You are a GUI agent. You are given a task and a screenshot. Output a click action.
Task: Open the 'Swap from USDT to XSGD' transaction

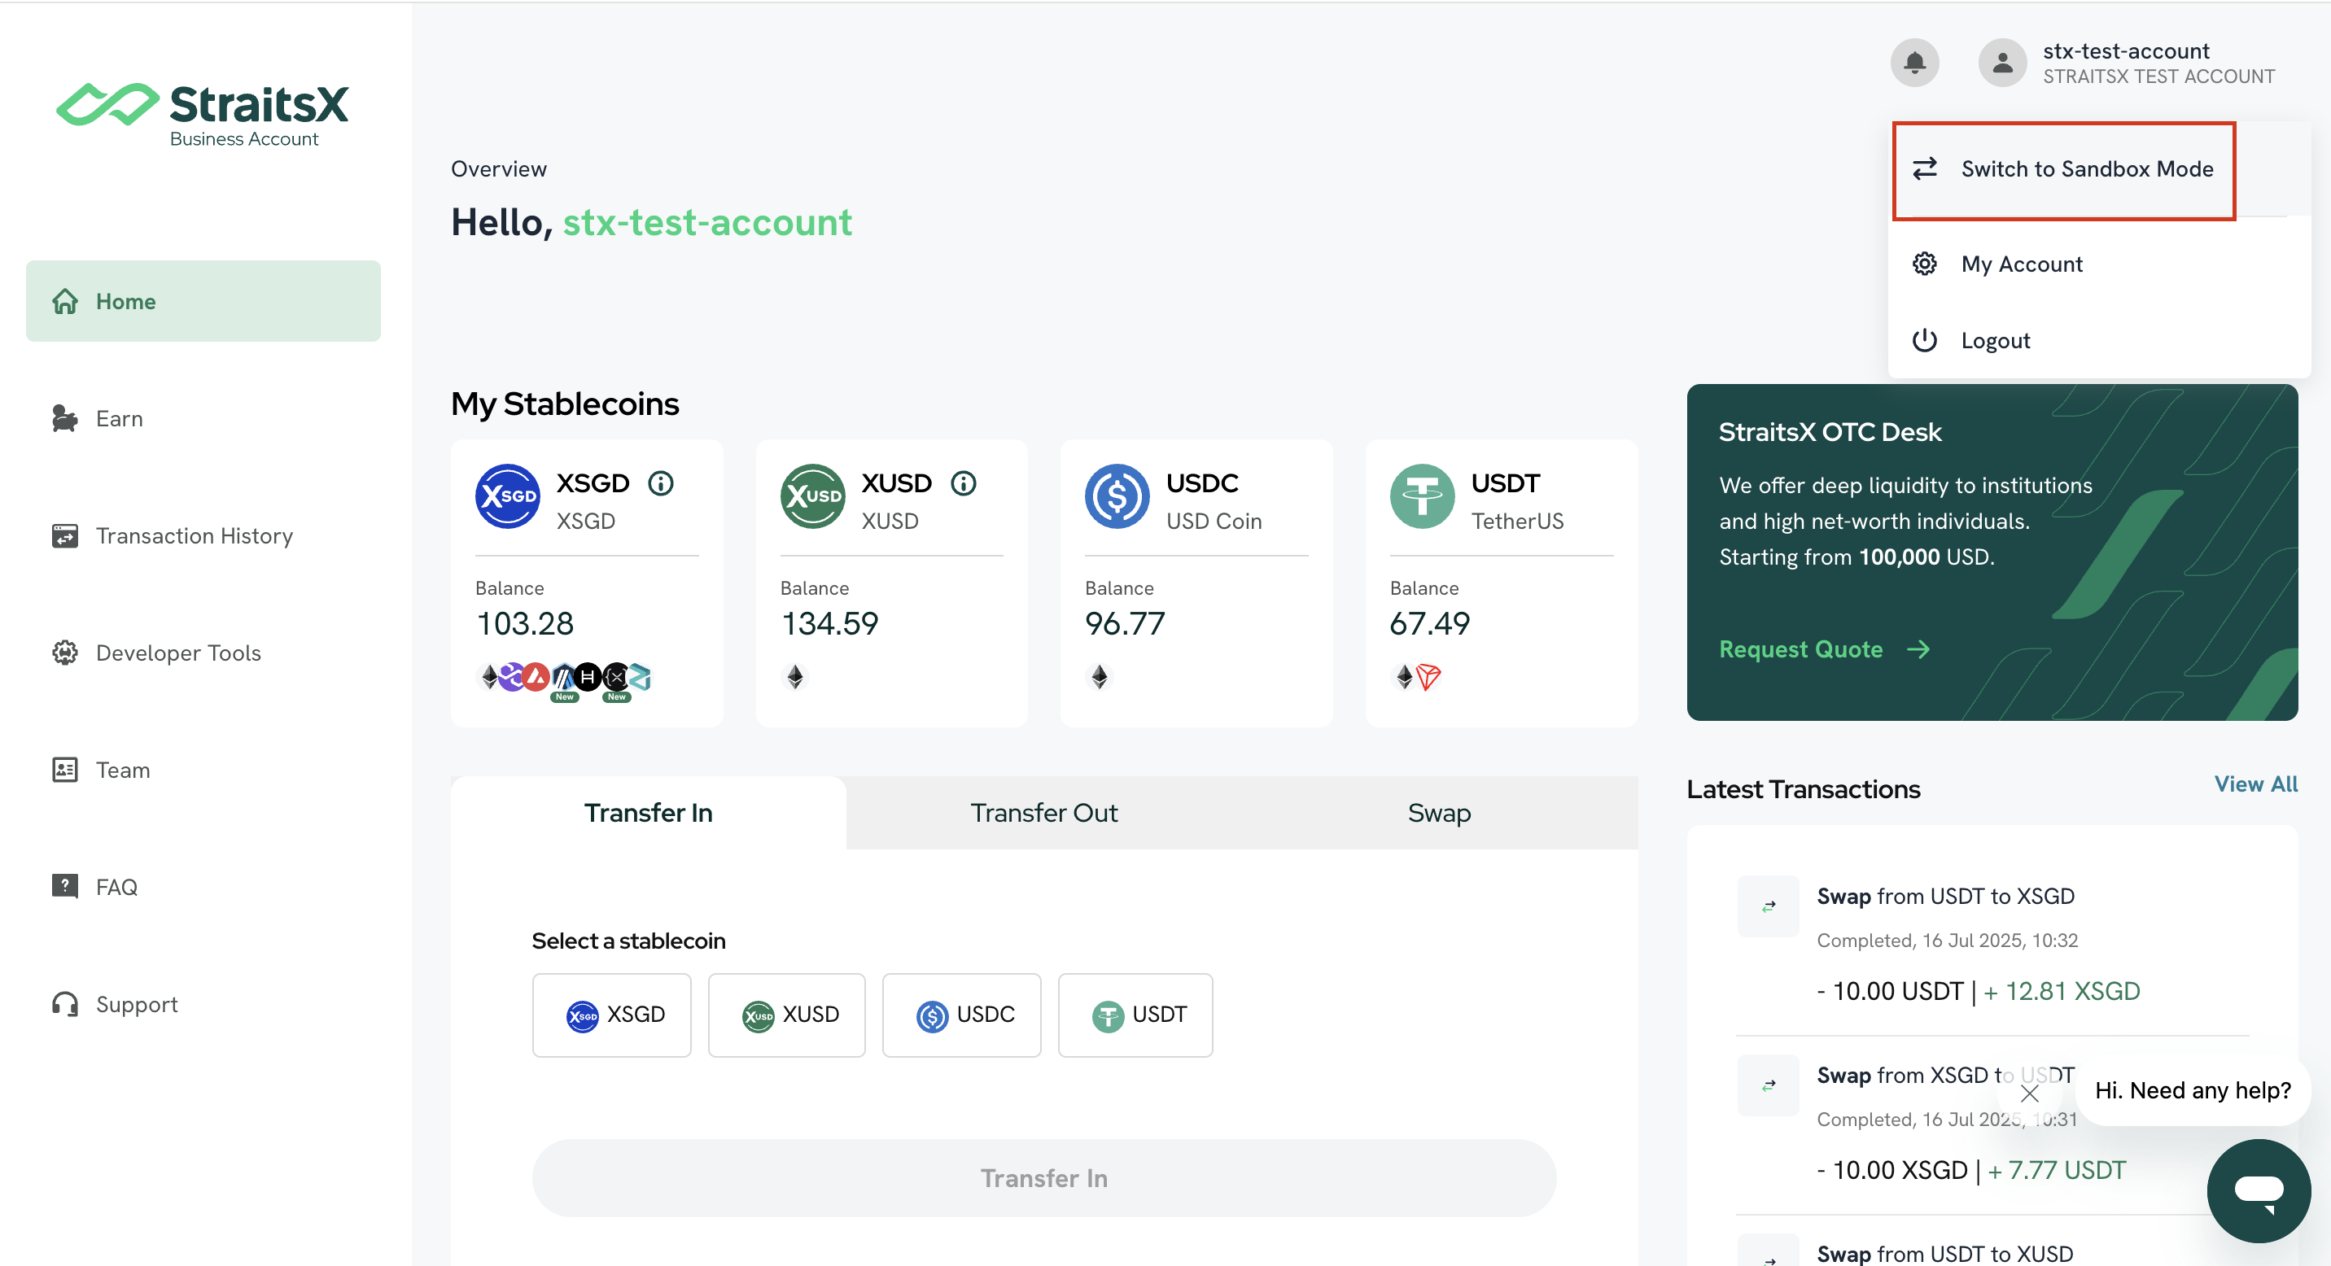pyautogui.click(x=1945, y=896)
